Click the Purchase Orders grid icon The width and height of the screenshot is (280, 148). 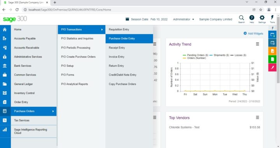coord(5,111)
